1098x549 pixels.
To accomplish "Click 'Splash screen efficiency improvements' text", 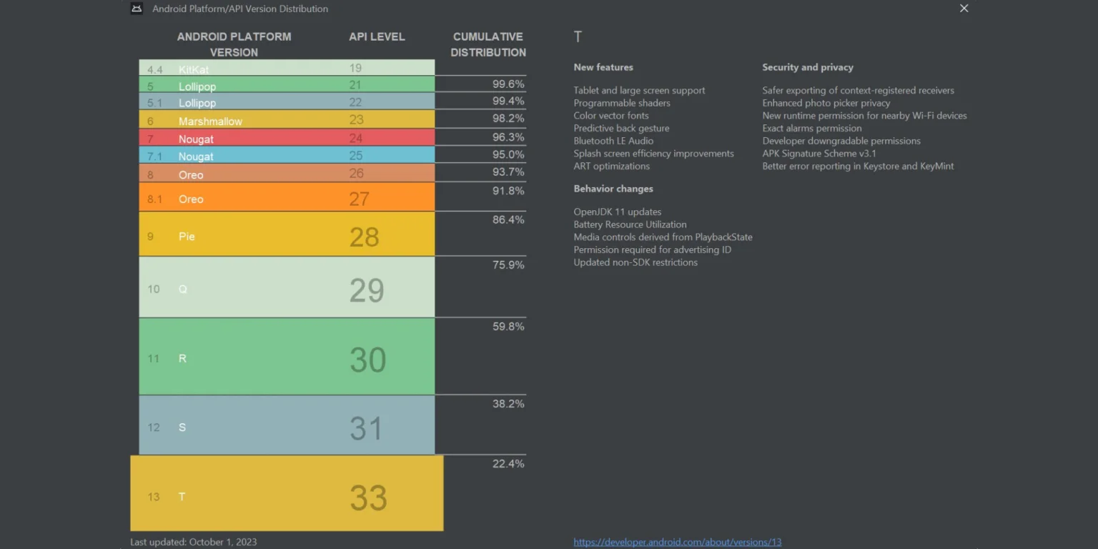I will click(x=653, y=153).
